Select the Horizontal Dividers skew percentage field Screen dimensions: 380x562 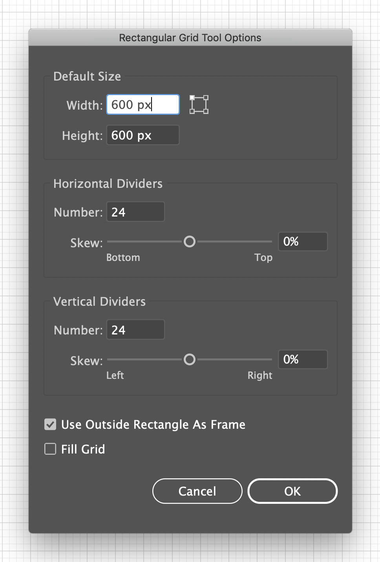click(x=303, y=241)
